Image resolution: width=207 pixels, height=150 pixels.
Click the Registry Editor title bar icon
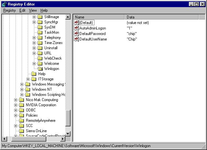click(4, 4)
